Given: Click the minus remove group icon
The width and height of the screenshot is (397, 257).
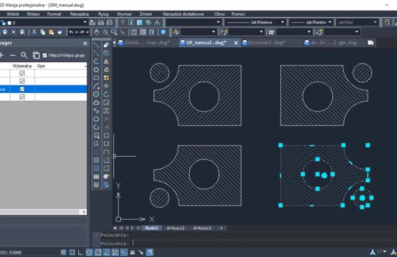Looking at the screenshot, I should point(13,55).
